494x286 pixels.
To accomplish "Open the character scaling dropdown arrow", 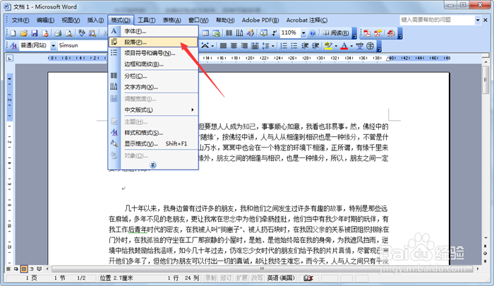I will pos(212,46).
